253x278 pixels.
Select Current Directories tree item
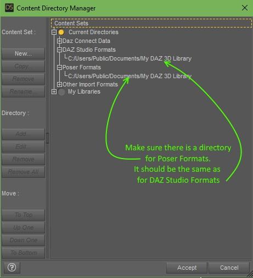click(x=93, y=32)
